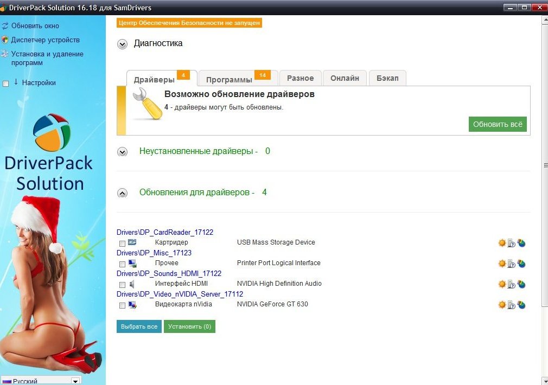Open Диспетчер устройств link
This screenshot has height=385, width=548.
[x=46, y=40]
